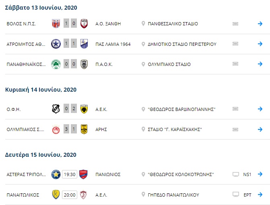
Task: Open ΓΗΠΕΔΟ ΠΑΝΑΙΤΩΛΙΚΟΥ venue link
Action: pos(173,195)
